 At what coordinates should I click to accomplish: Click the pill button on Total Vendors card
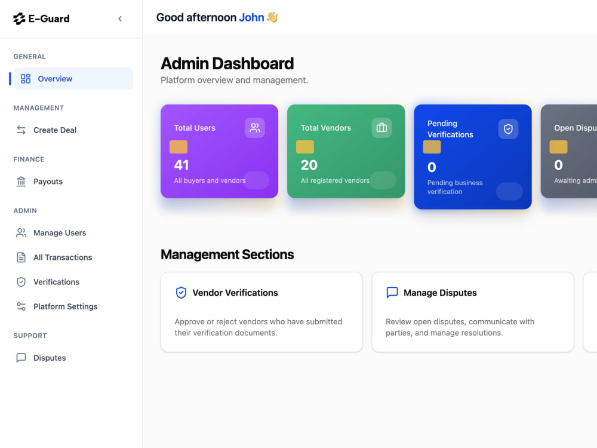point(383,180)
